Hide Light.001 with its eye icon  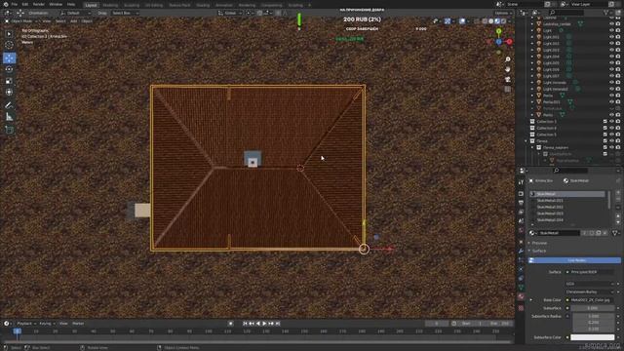point(611,37)
